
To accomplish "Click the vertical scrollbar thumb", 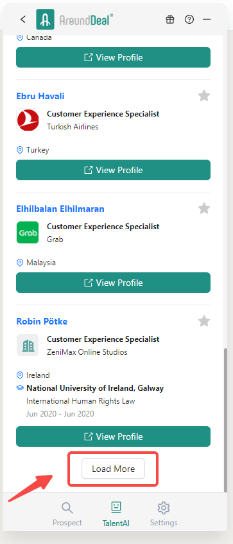I will [x=225, y=420].
